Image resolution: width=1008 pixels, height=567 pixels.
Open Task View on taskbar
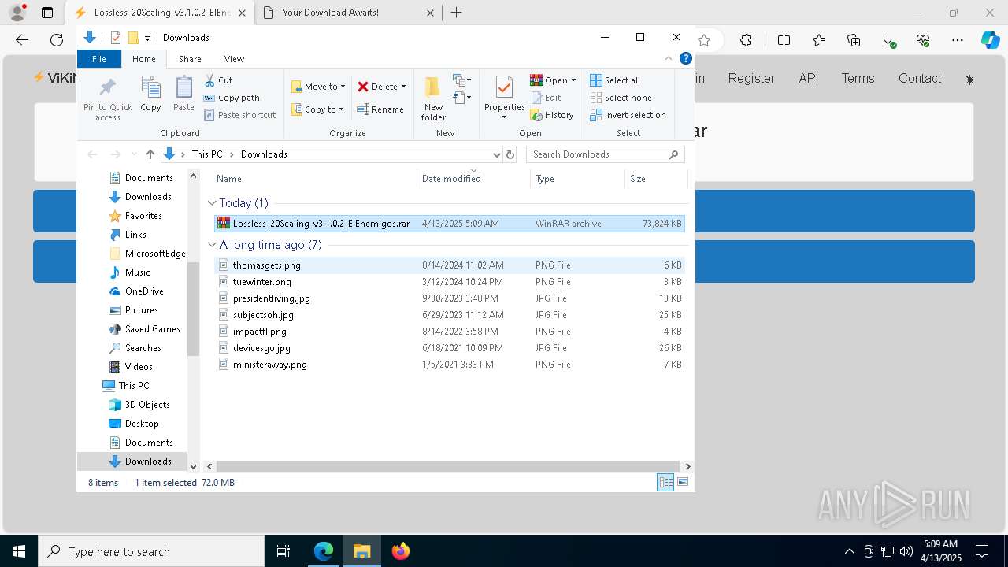point(283,551)
